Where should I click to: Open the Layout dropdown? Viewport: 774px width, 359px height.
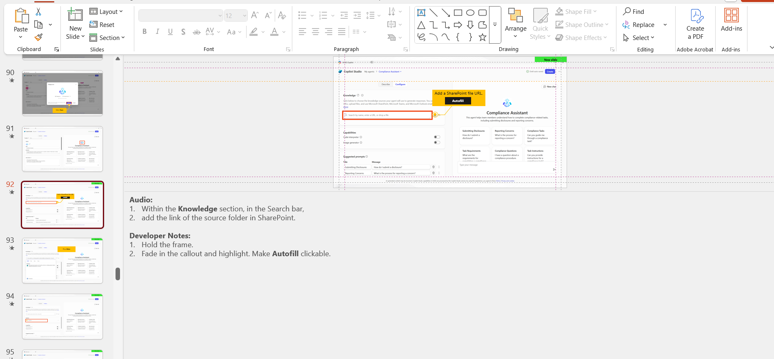[x=106, y=11]
